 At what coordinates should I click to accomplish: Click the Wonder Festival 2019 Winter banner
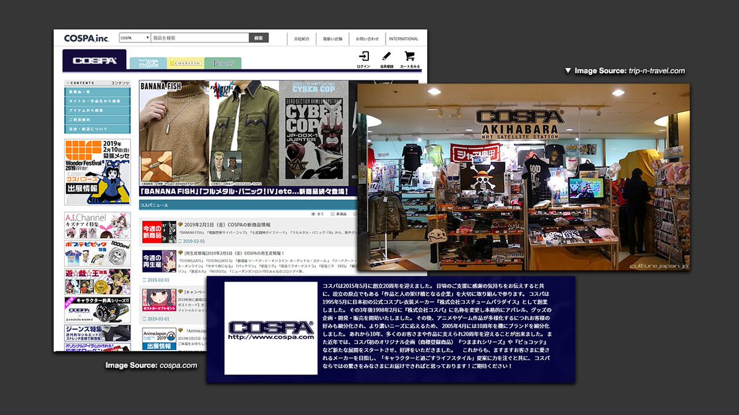click(x=97, y=172)
